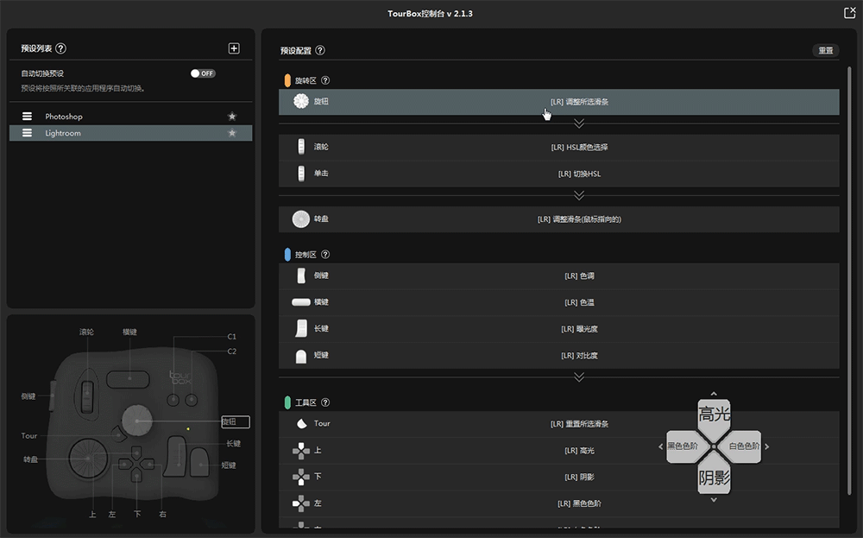Click the [LR] 阴影 assignment in 下 row
Screen dimensions: 863x538
(x=579, y=477)
